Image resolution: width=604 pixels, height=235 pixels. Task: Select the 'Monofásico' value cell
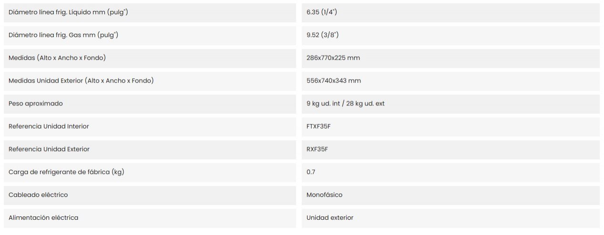click(x=450, y=195)
